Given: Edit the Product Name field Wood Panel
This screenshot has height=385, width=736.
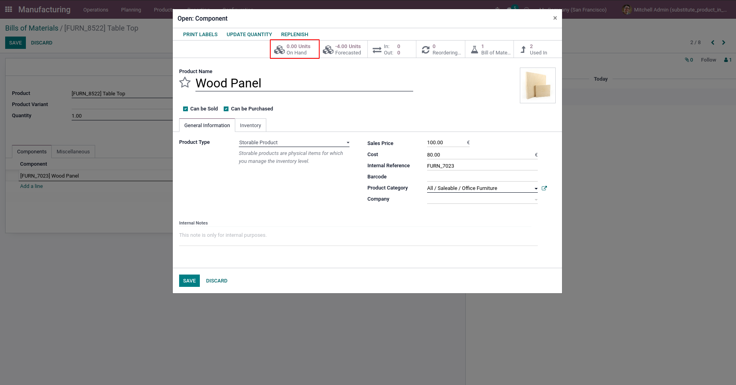Looking at the screenshot, I should (304, 83).
